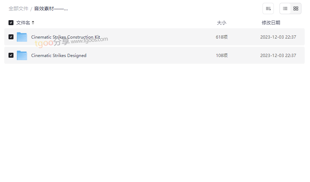This screenshot has height=182, width=310.
Task: Click the Construction Kit modified date 2023-12-03
Action: tap(278, 37)
